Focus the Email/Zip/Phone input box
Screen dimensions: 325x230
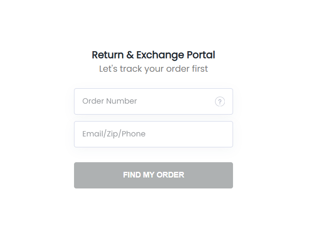point(153,134)
